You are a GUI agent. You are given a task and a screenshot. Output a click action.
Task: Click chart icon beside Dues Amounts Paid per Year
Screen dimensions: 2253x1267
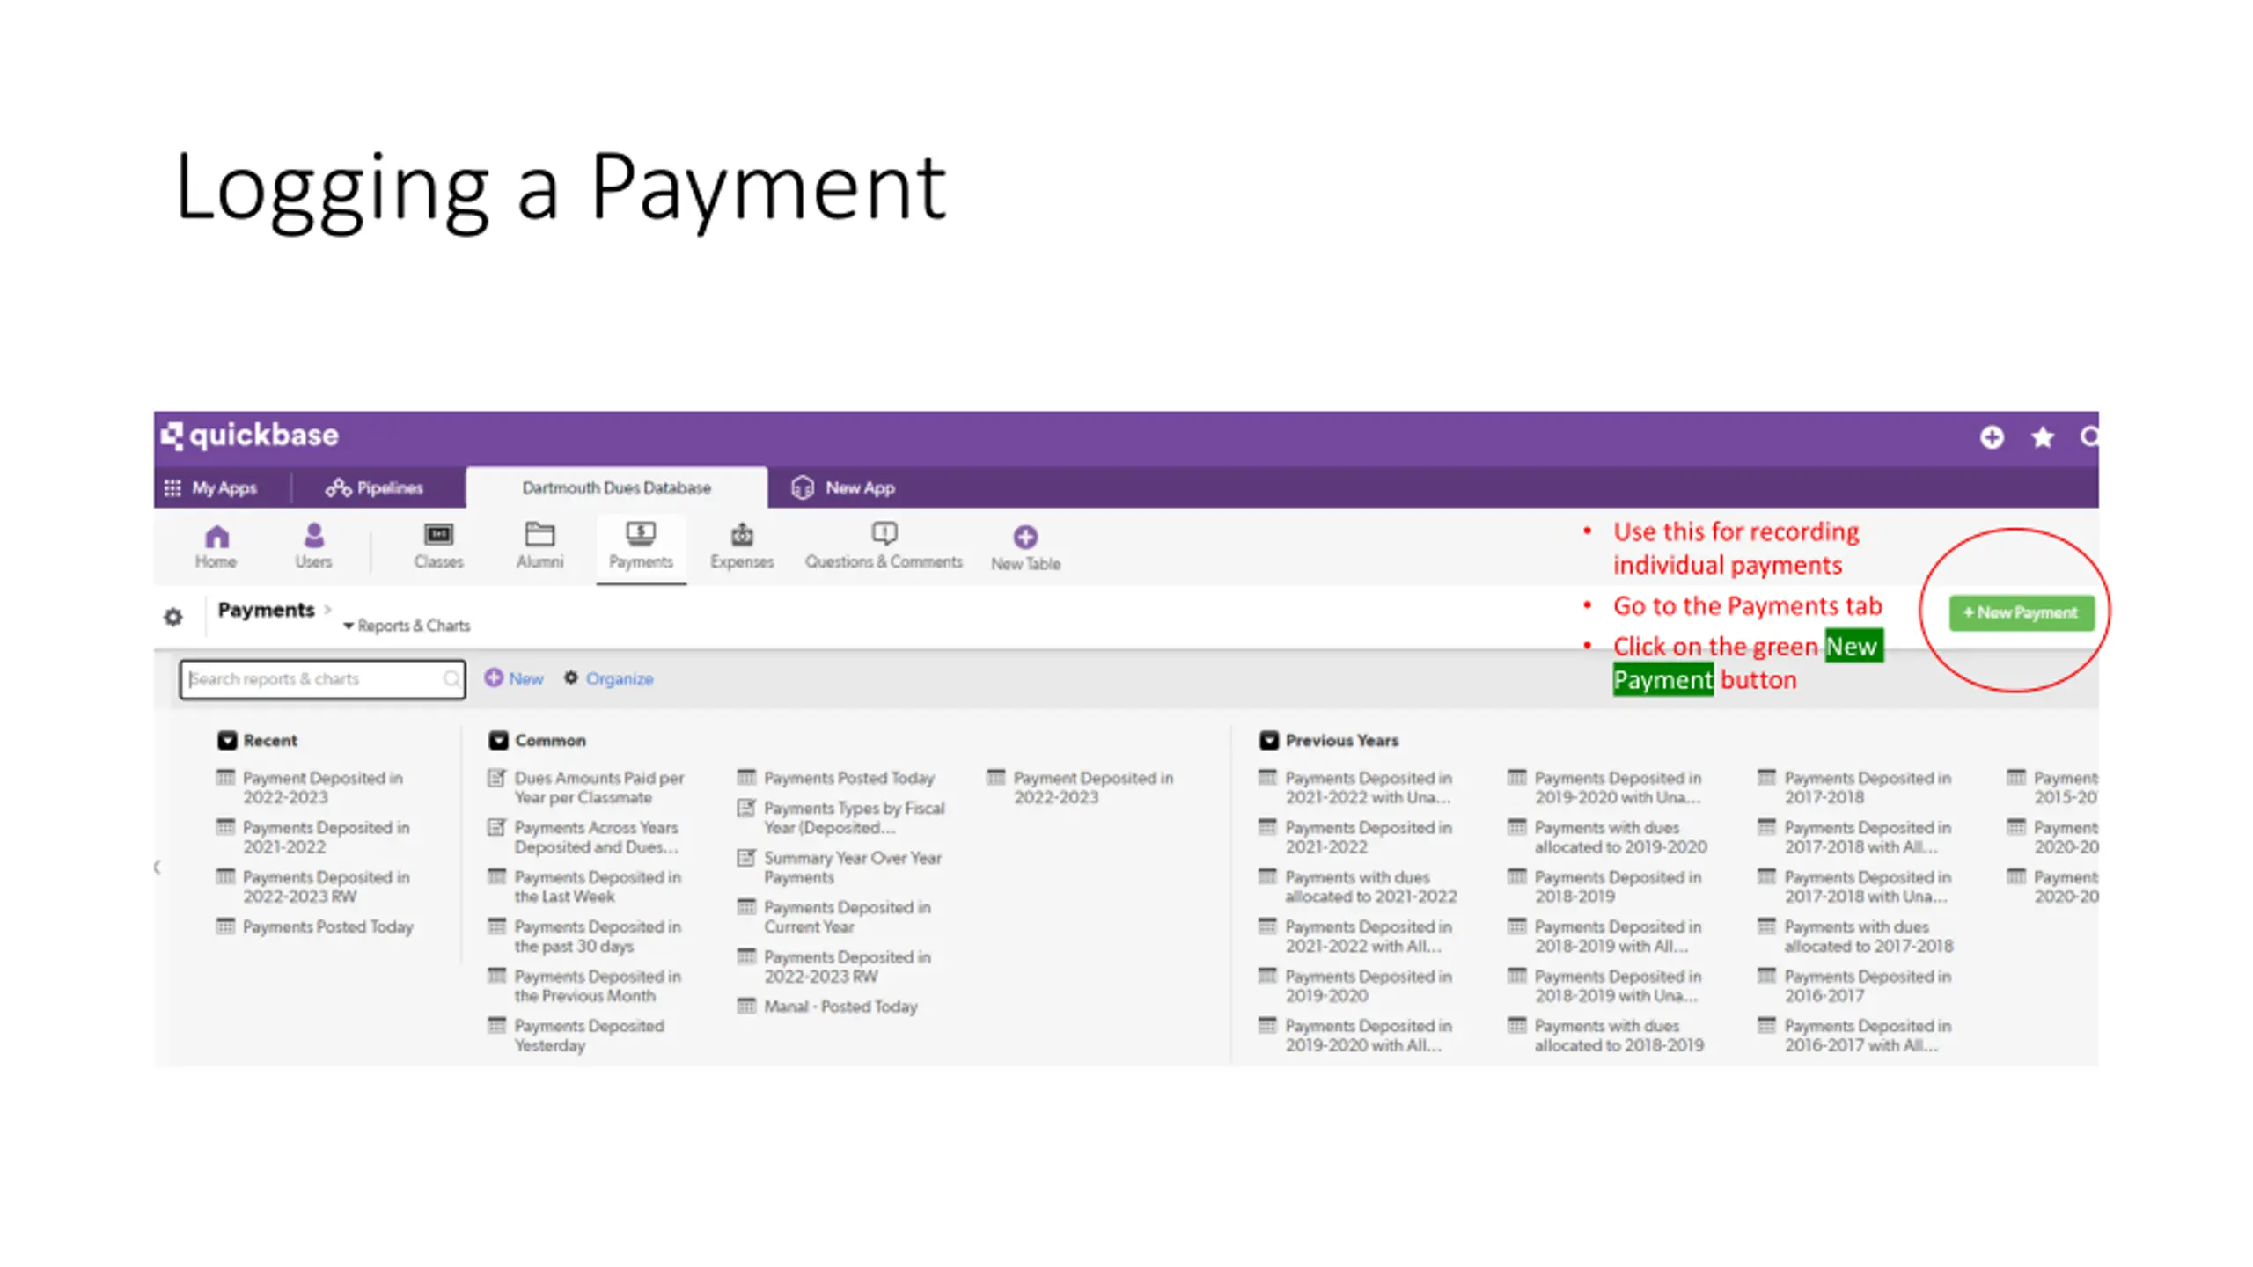coord(497,778)
